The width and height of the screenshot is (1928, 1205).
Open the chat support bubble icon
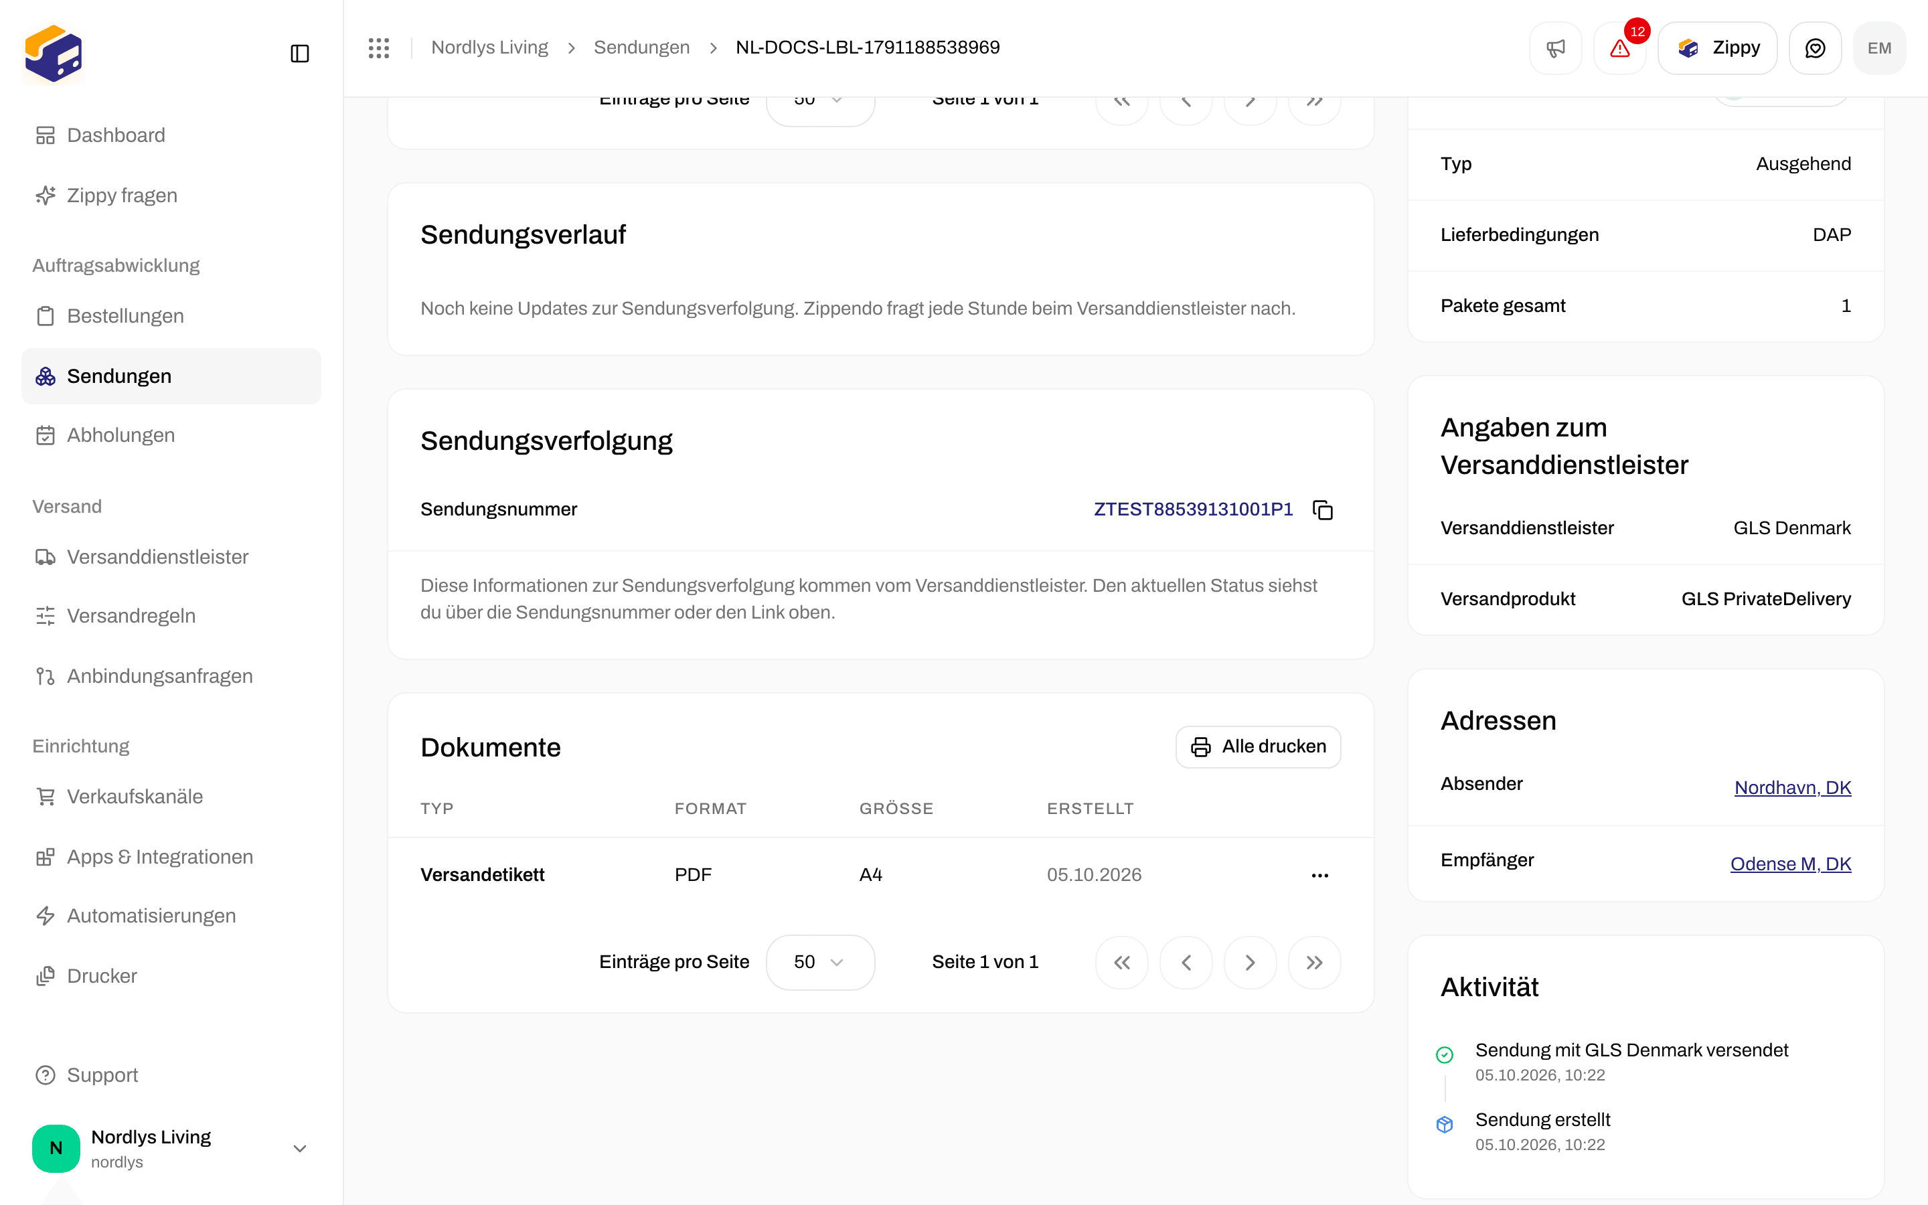pos(1815,48)
